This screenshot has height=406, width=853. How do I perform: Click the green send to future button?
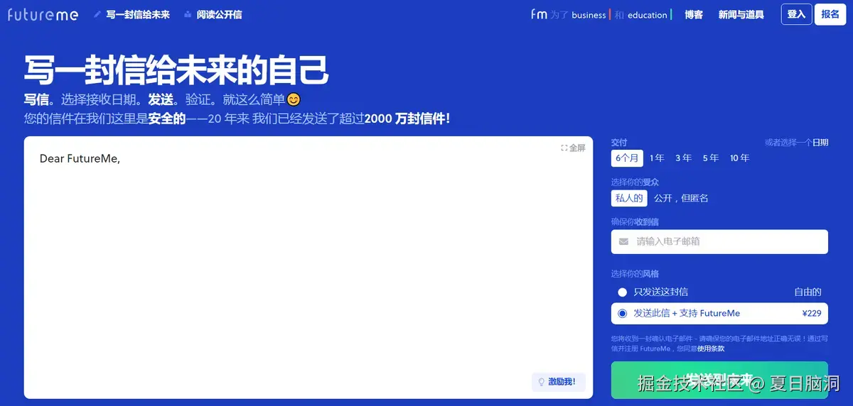point(719,380)
